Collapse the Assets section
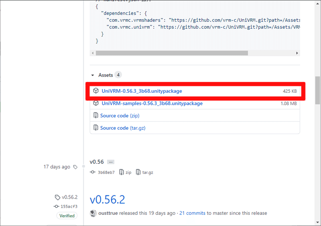This screenshot has height=226, width=321. pyautogui.click(x=93, y=75)
